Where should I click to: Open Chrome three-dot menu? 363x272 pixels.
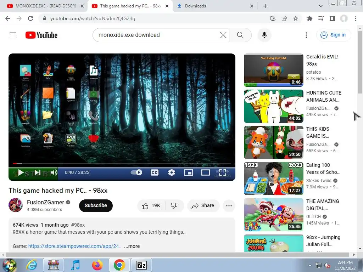tap(355, 18)
